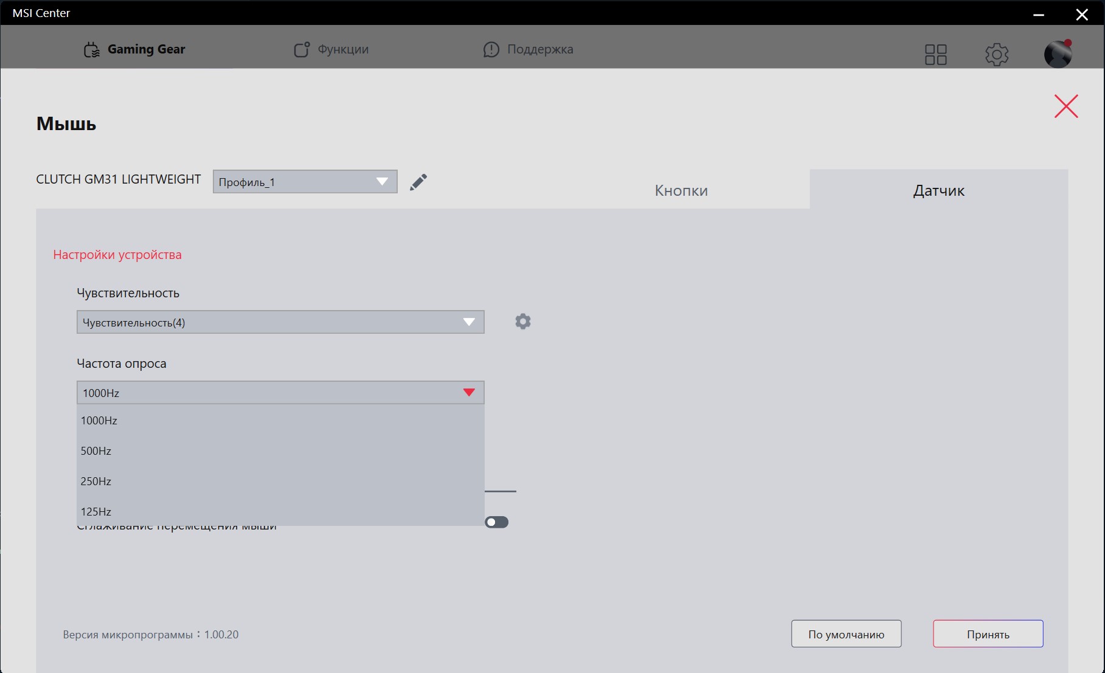Image resolution: width=1105 pixels, height=673 pixels.
Task: Click the user profile avatar
Action: point(1058,54)
